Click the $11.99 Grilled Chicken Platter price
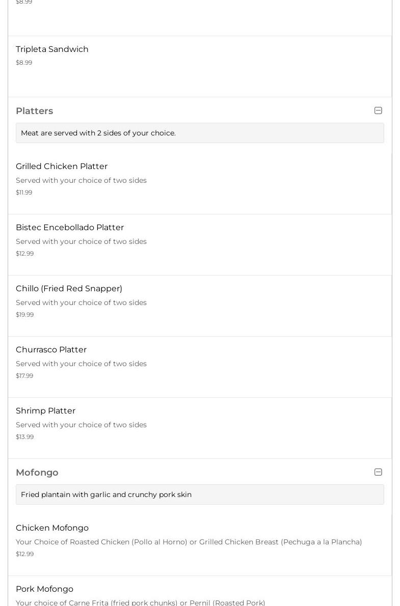Screen dimensions: 400x606 [24, 192]
